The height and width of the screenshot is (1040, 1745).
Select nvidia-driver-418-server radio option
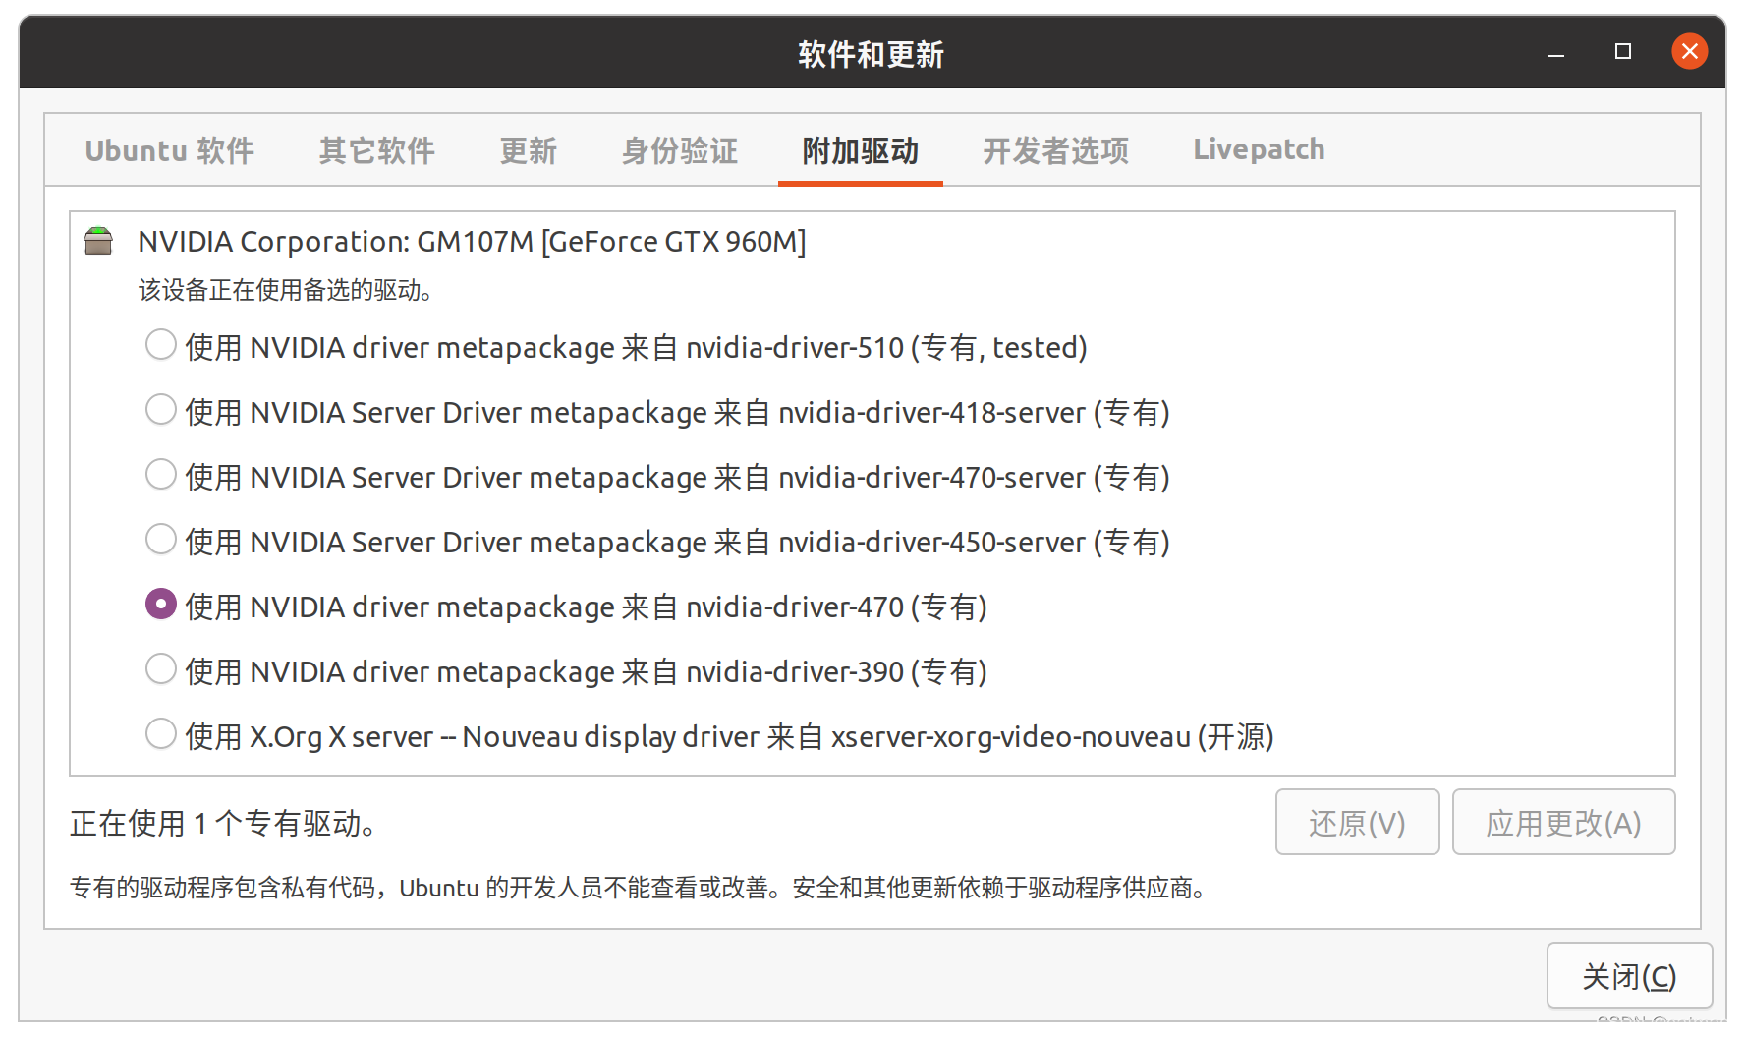click(x=161, y=410)
